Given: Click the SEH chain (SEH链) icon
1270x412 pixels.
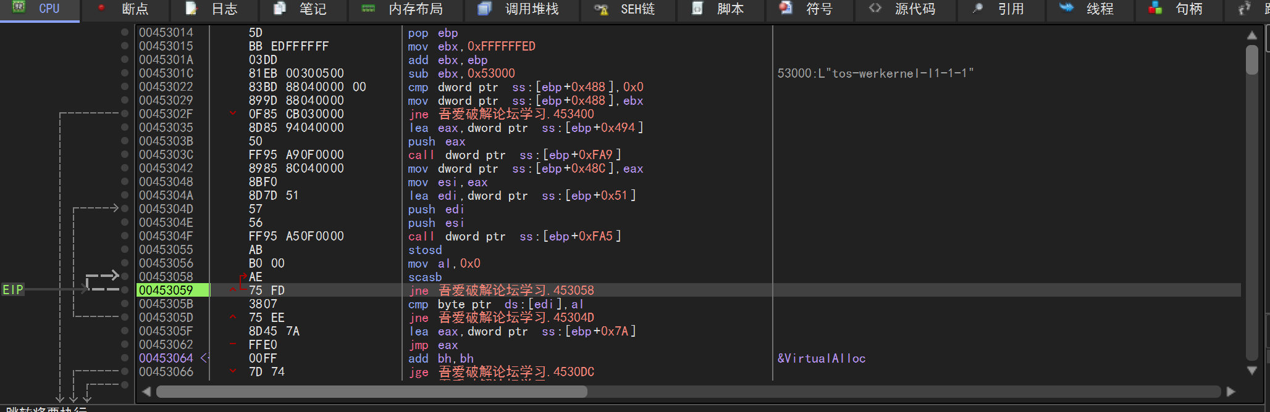Looking at the screenshot, I should pos(601,9).
